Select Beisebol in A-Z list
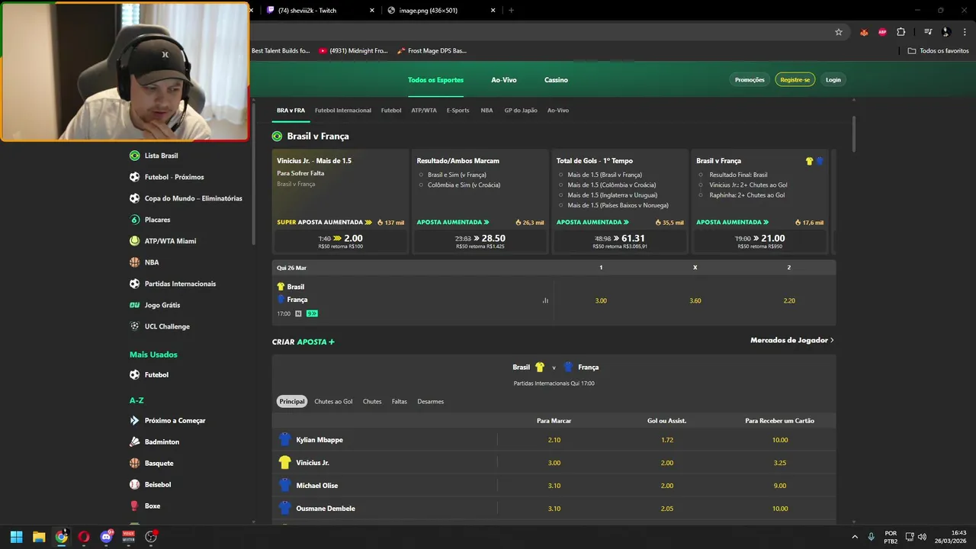Screen dimensions: 976x549 (x=151, y=485)
